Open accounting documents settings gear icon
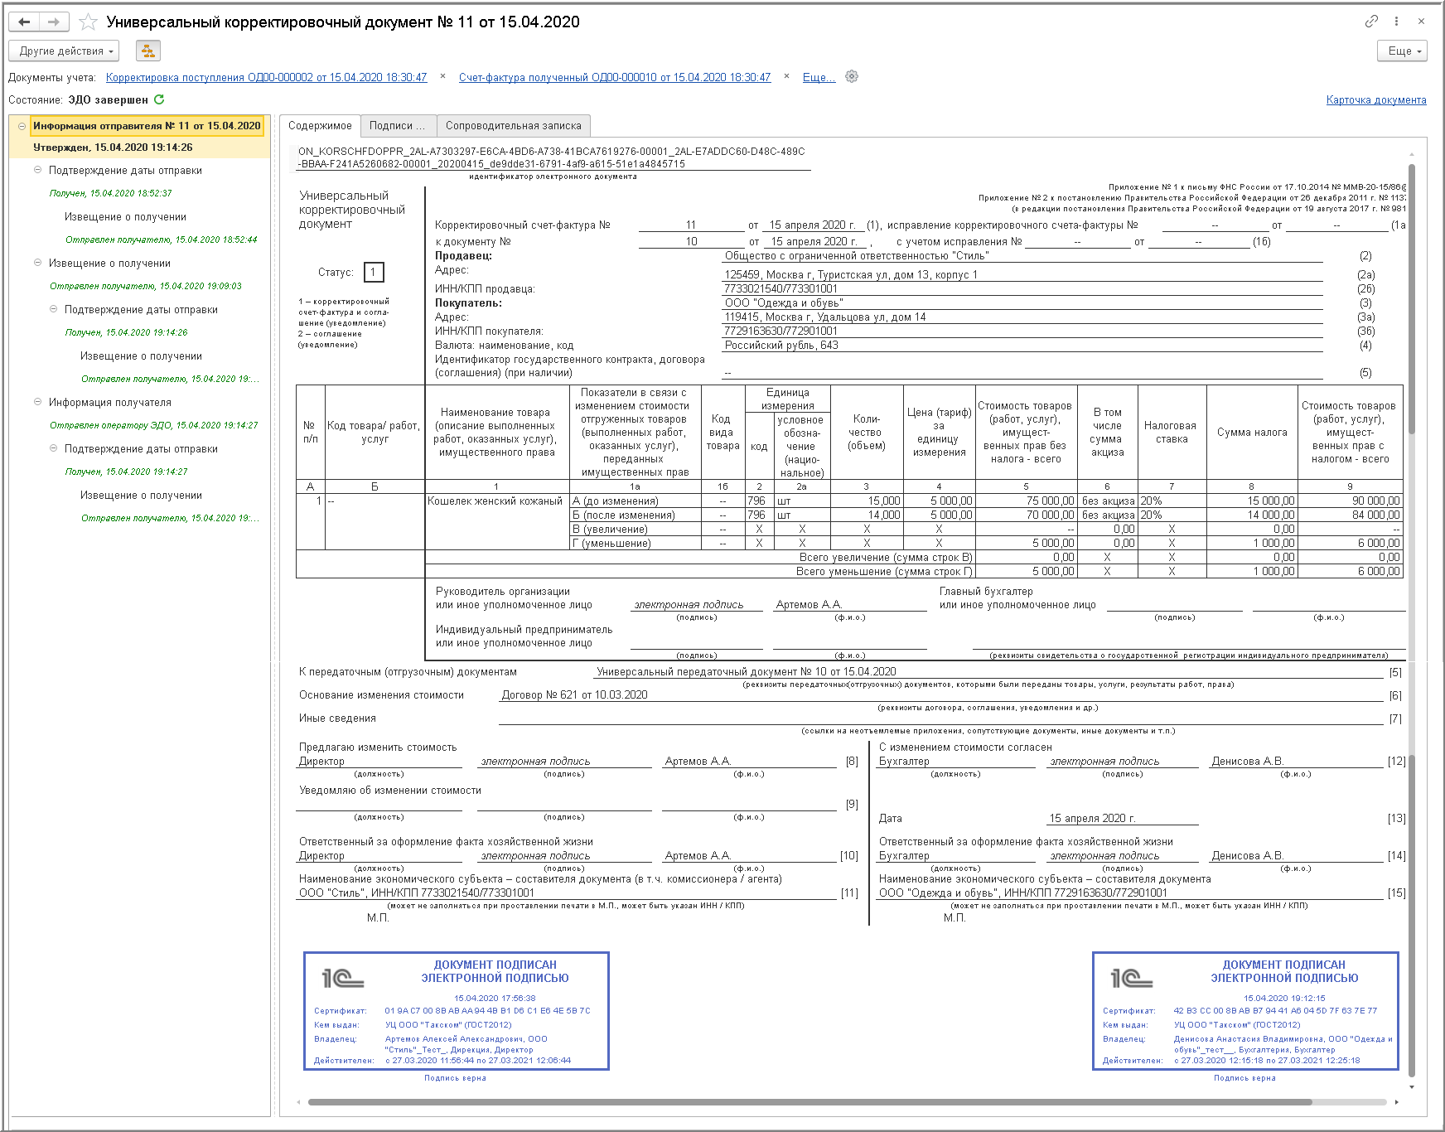 pyautogui.click(x=851, y=76)
